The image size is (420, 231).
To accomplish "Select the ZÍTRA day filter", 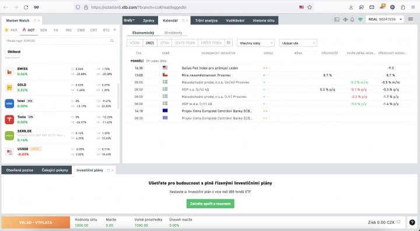I will tap(164, 43).
